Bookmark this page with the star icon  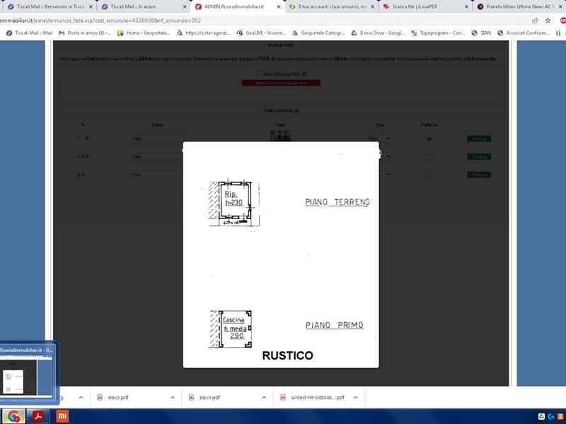click(x=548, y=20)
